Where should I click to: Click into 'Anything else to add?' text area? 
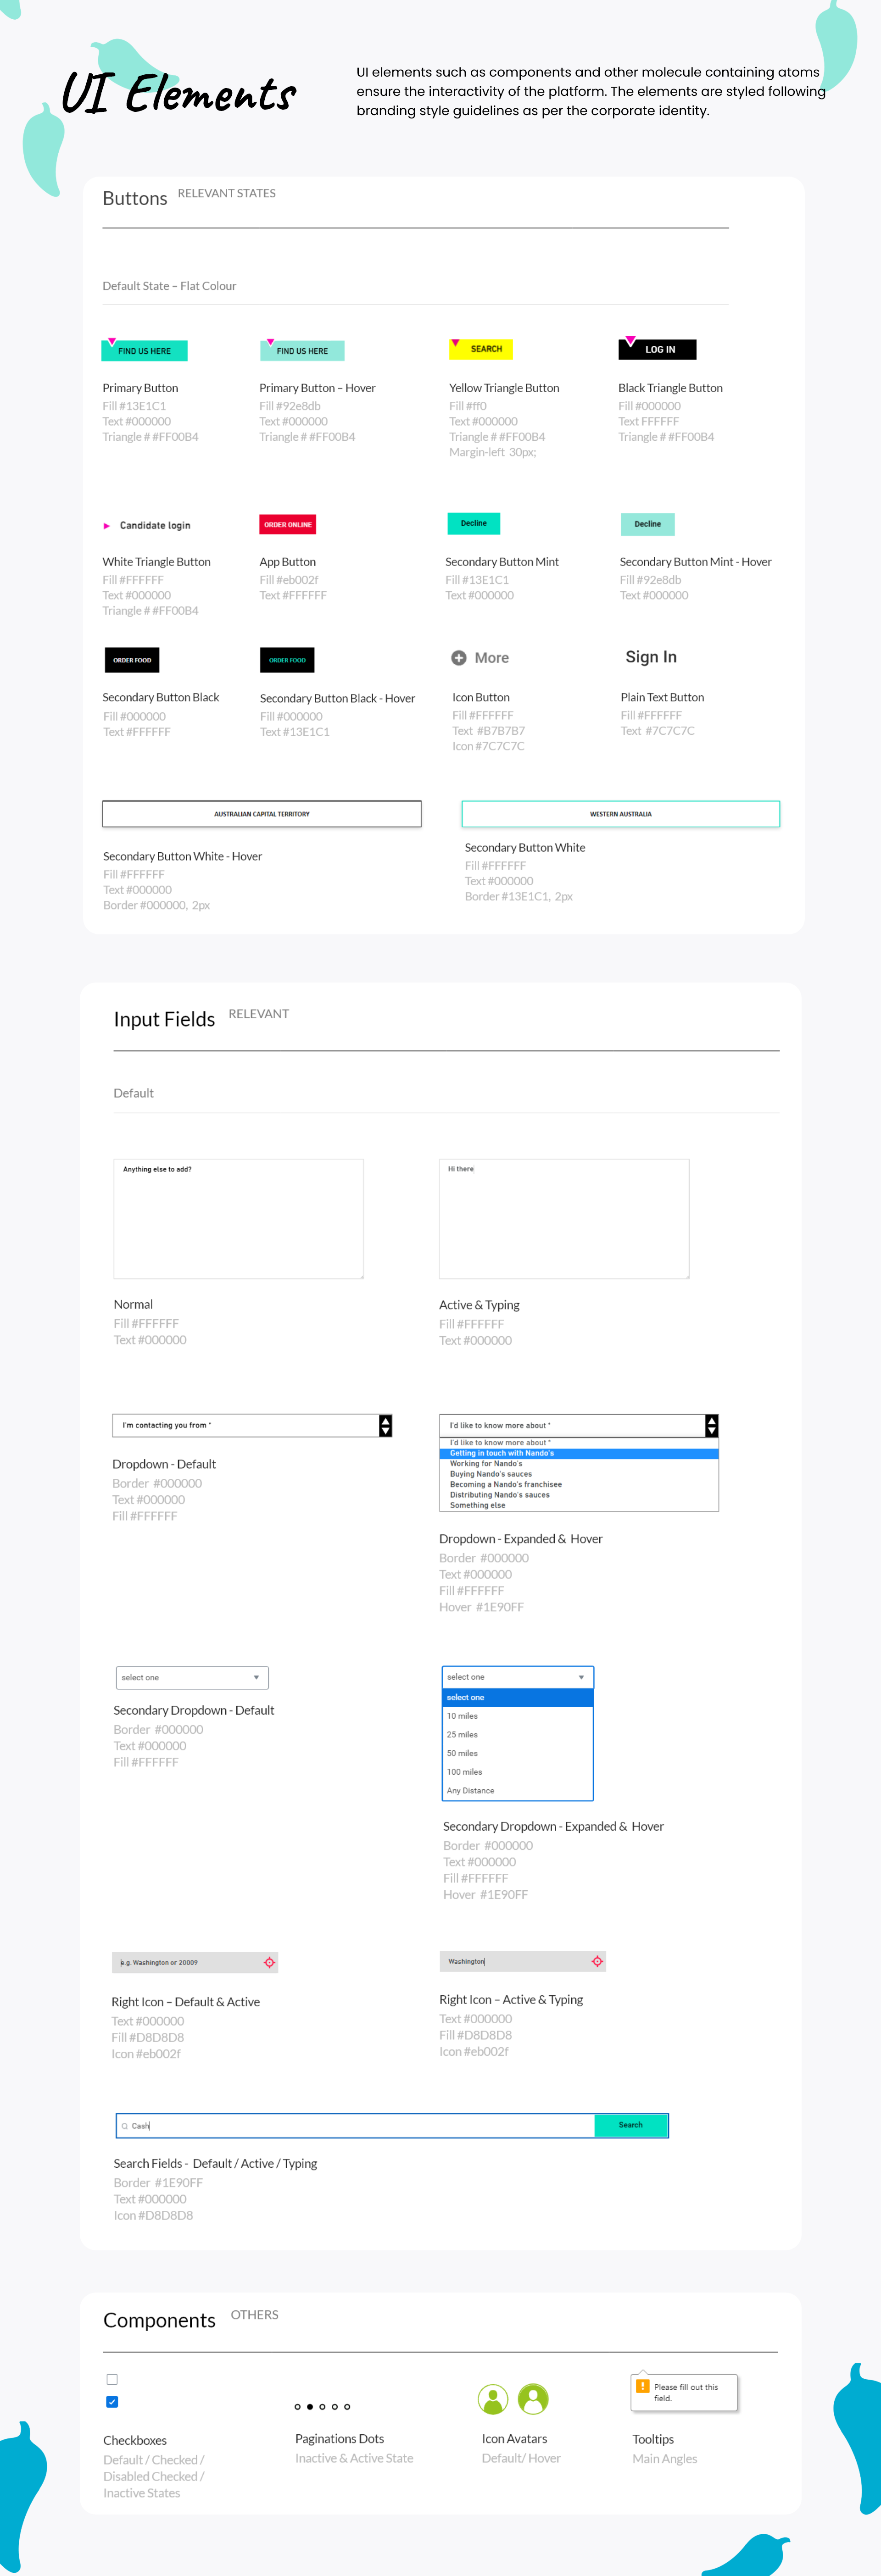point(238,1220)
